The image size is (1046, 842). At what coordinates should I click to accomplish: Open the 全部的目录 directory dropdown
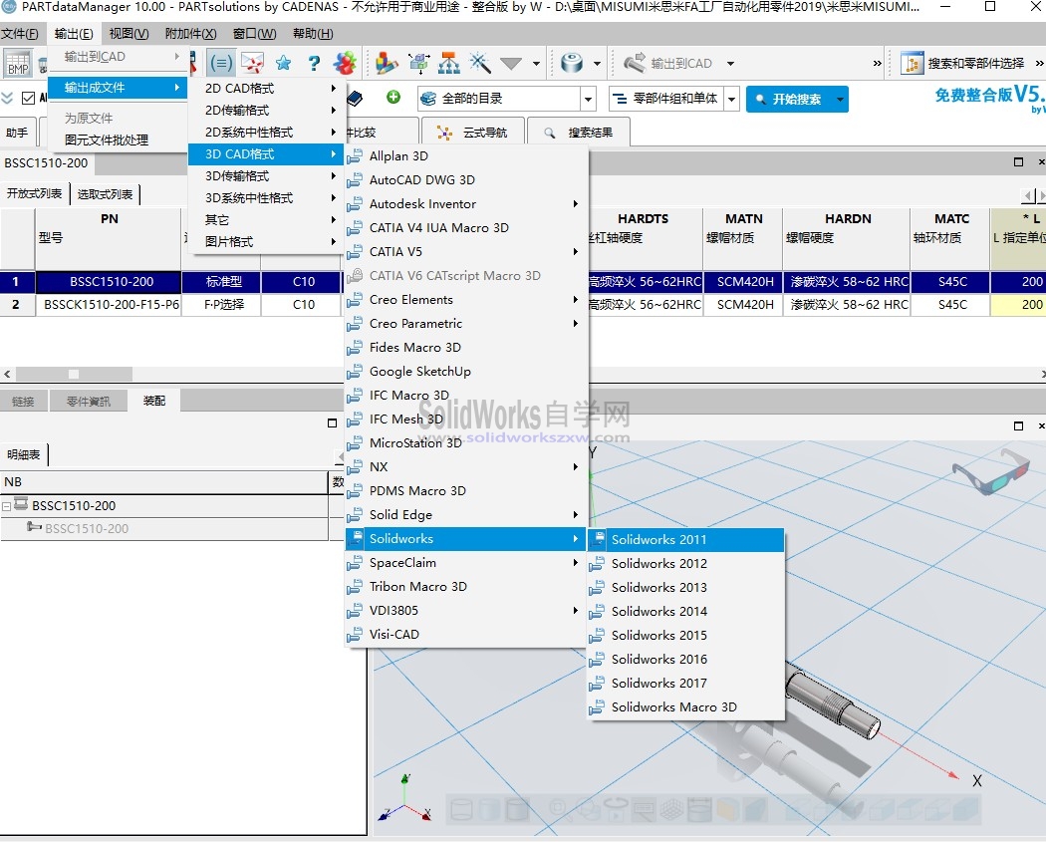coord(503,99)
